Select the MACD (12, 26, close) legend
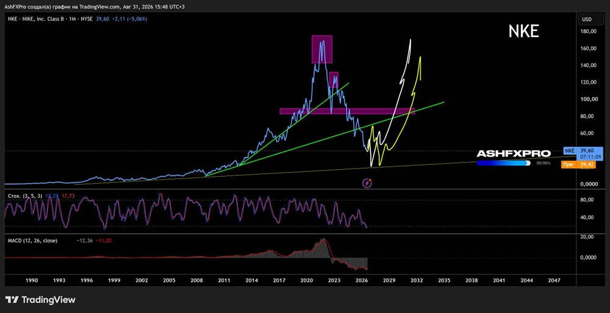 point(33,241)
